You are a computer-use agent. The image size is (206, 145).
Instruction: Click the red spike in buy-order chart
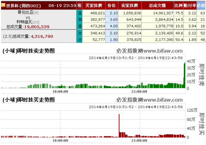[x=119, y=126]
